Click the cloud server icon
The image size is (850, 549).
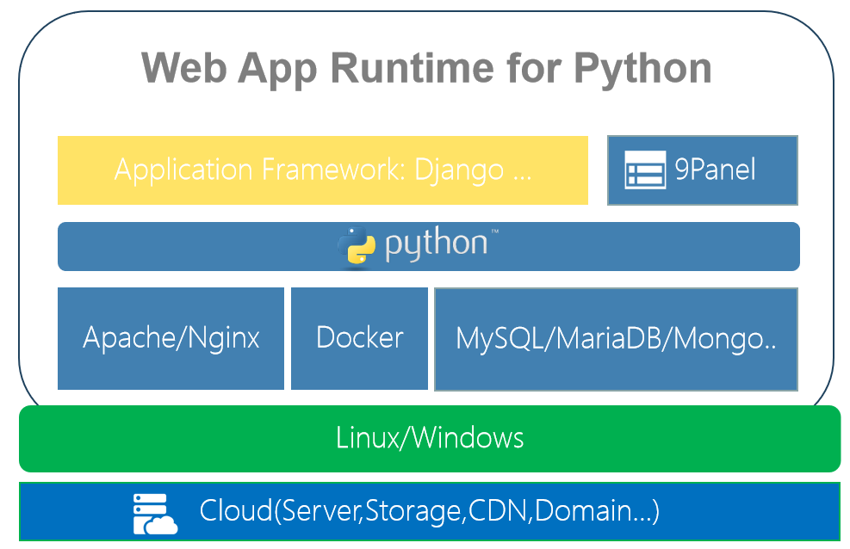pos(155,514)
